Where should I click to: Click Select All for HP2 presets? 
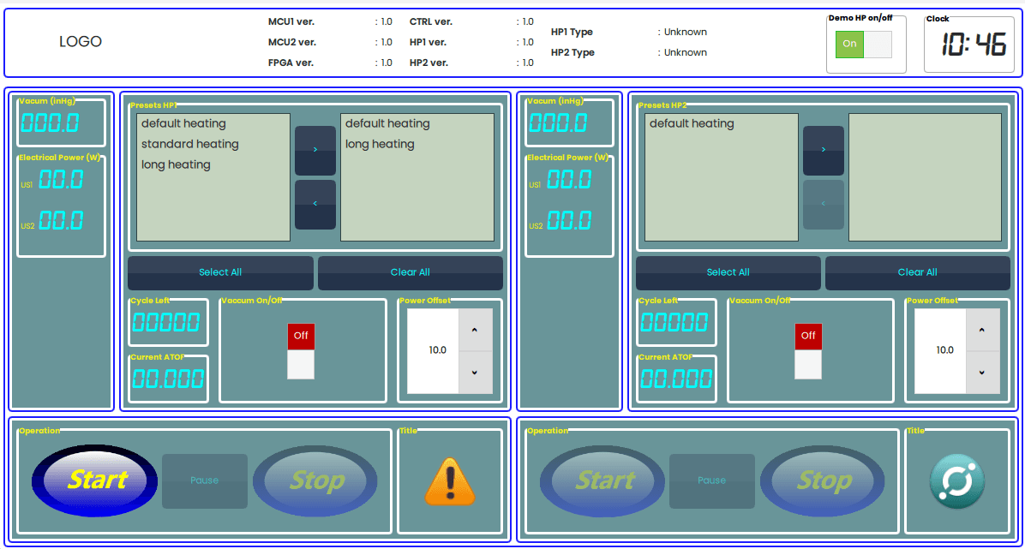(728, 272)
